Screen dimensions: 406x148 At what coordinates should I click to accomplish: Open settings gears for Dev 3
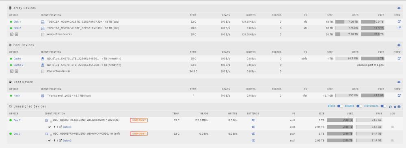[x=253, y=134]
